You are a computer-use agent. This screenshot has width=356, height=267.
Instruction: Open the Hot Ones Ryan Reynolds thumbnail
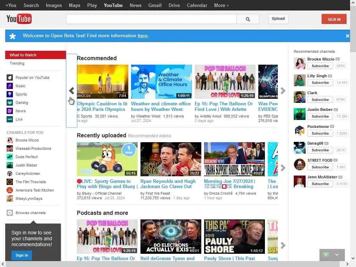tap(171, 159)
